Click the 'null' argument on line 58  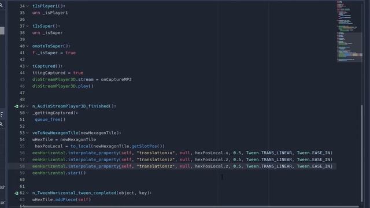(x=185, y=166)
